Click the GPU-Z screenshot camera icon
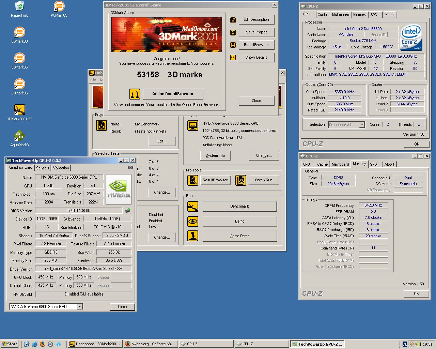 130,167
